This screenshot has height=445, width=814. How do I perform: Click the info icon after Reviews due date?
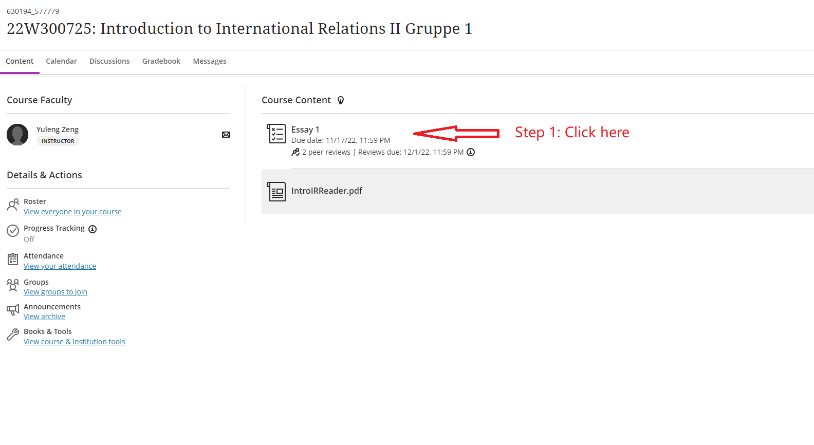[x=471, y=152]
